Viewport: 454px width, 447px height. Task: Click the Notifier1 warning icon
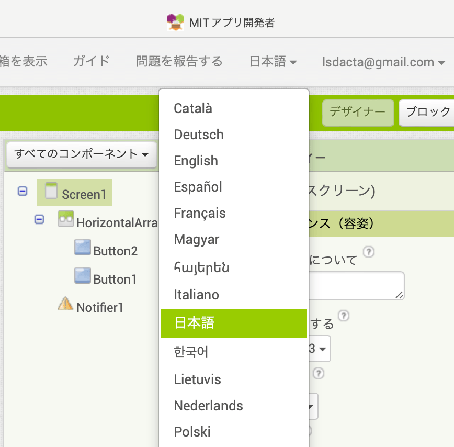pos(65,304)
